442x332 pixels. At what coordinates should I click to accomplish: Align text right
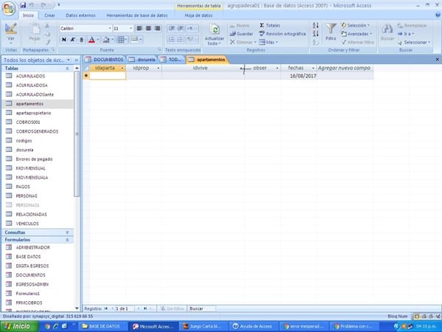tap(158, 28)
